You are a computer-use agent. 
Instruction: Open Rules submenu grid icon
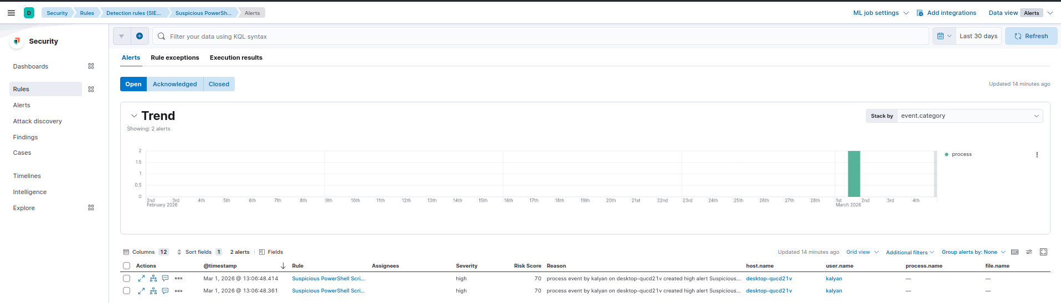(x=91, y=89)
